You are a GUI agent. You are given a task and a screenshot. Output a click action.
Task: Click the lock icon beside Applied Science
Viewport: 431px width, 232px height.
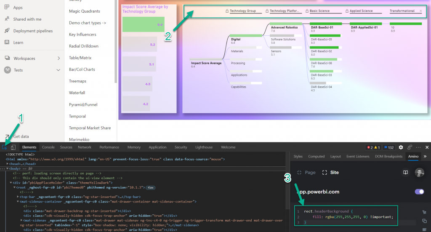[x=347, y=11]
